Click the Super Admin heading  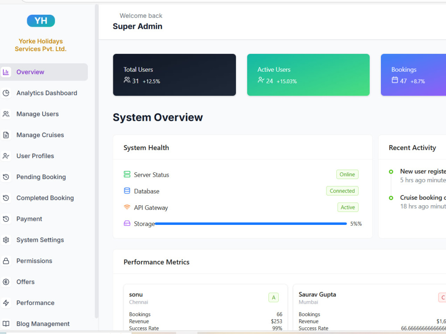pos(137,26)
